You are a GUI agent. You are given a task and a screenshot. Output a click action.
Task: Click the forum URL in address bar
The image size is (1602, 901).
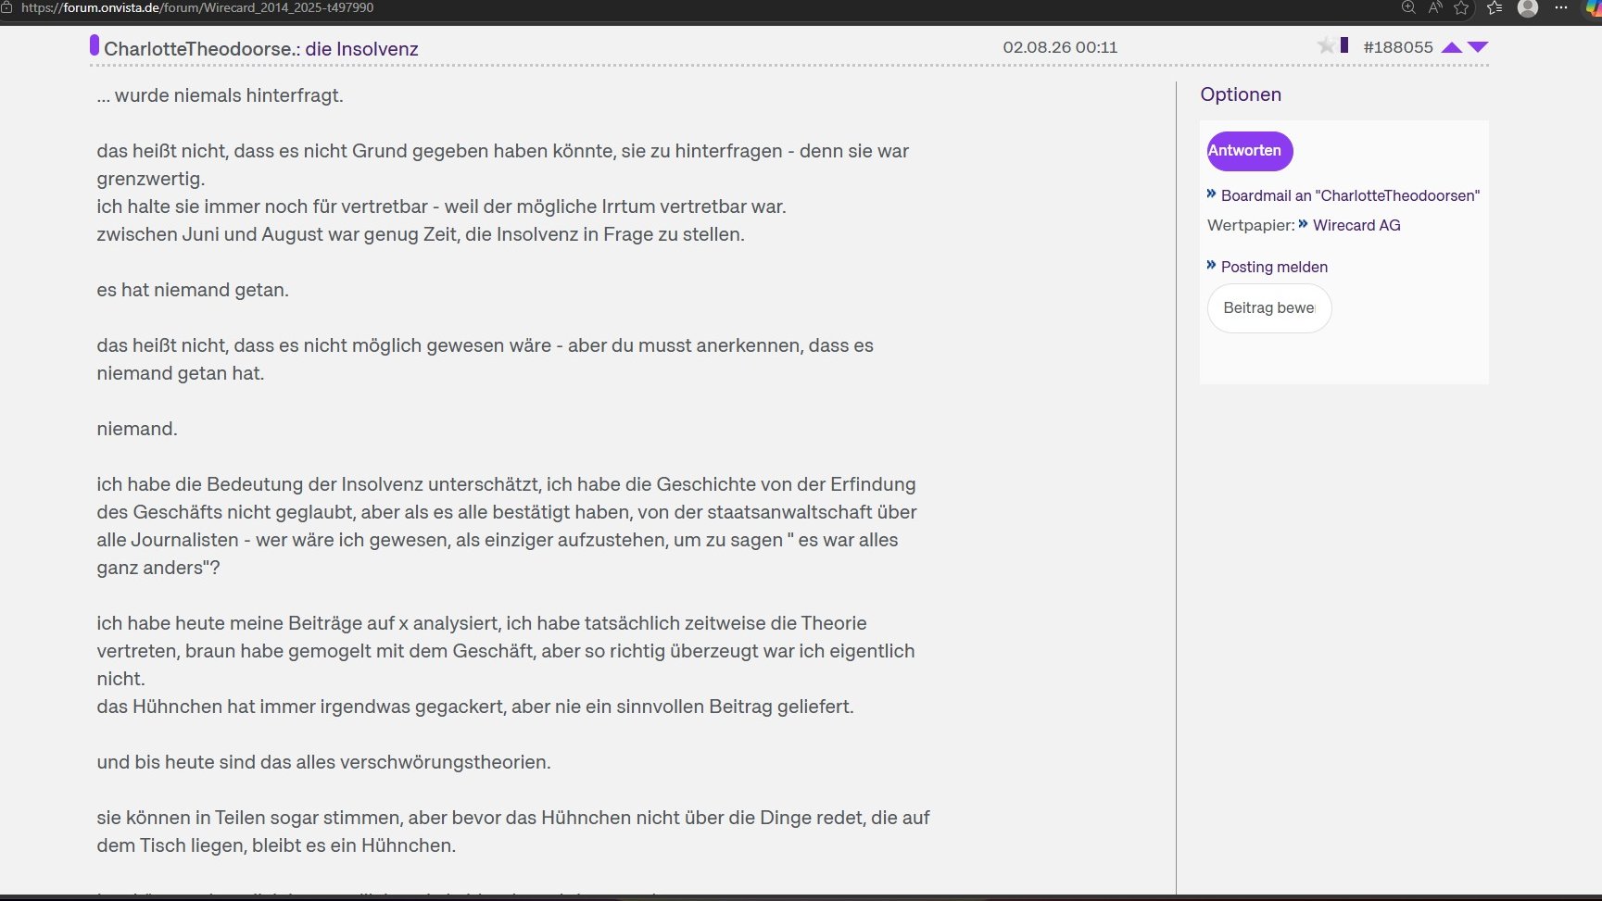pos(197,7)
